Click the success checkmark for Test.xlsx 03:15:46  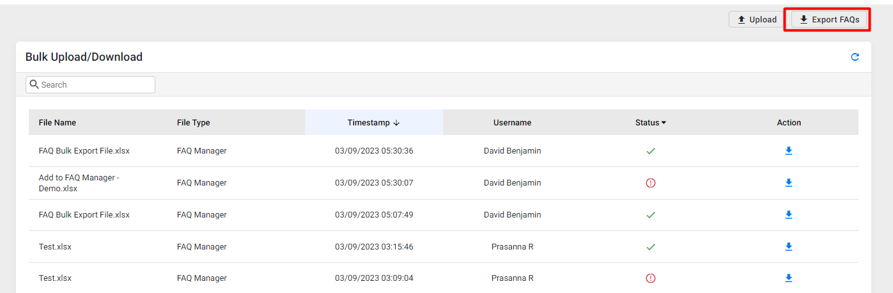tap(651, 247)
